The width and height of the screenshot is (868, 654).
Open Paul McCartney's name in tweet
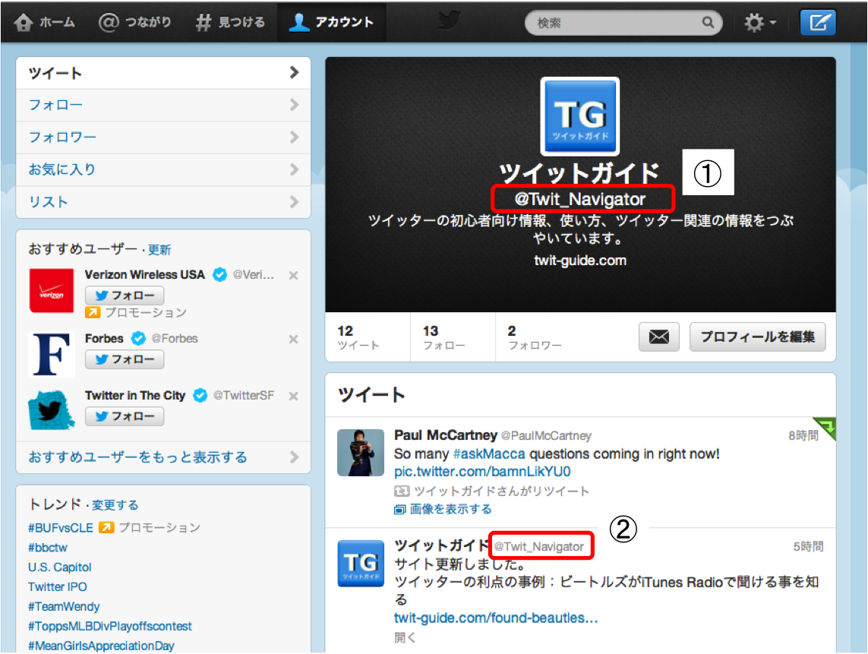pos(446,435)
